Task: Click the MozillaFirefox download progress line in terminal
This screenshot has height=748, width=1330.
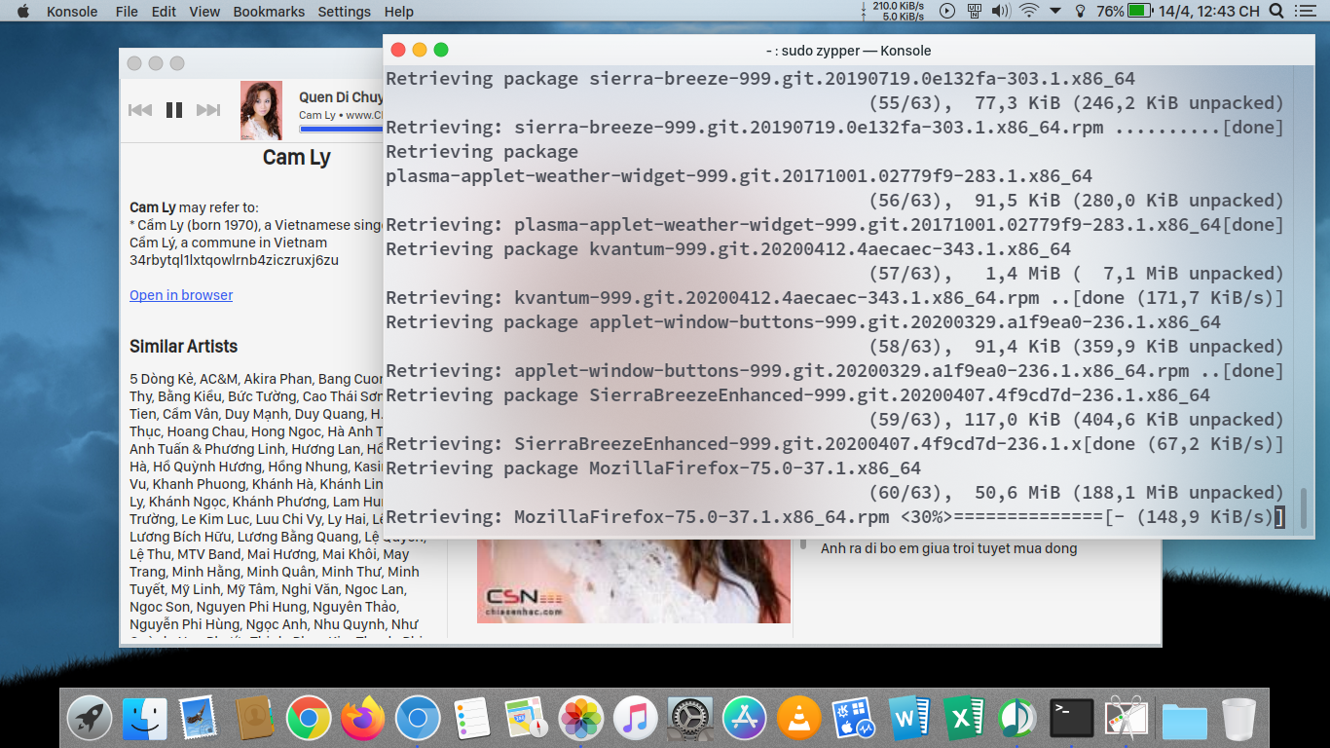Action: pos(835,517)
